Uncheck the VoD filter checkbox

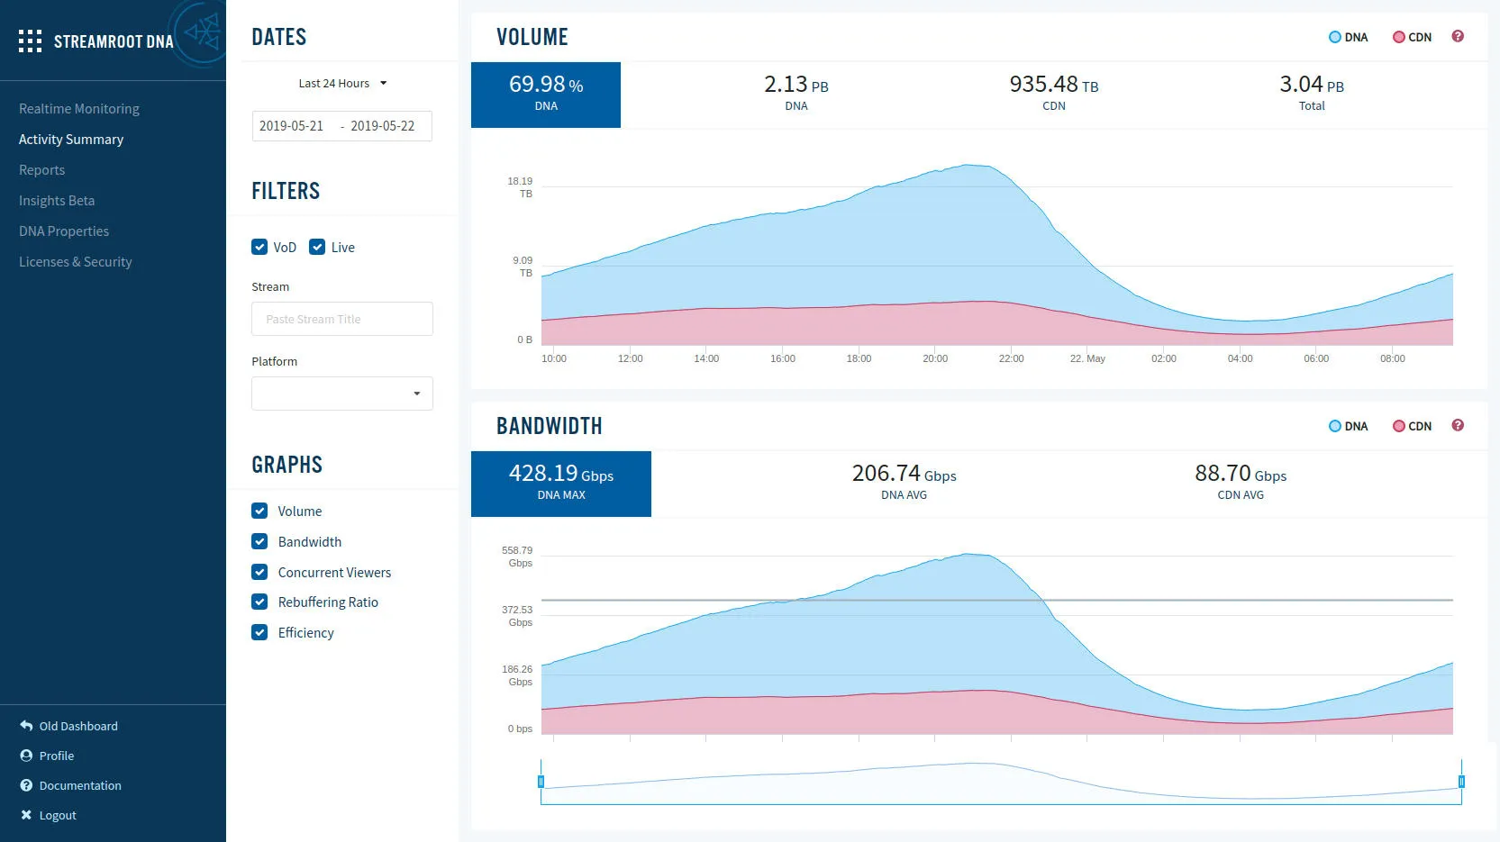[259, 247]
